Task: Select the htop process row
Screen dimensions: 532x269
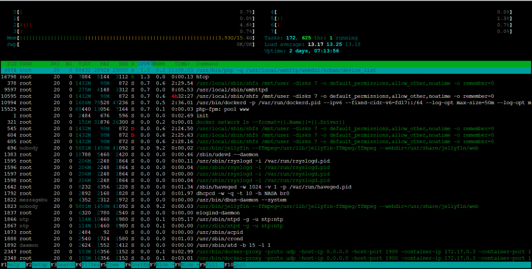Action: click(x=266, y=77)
